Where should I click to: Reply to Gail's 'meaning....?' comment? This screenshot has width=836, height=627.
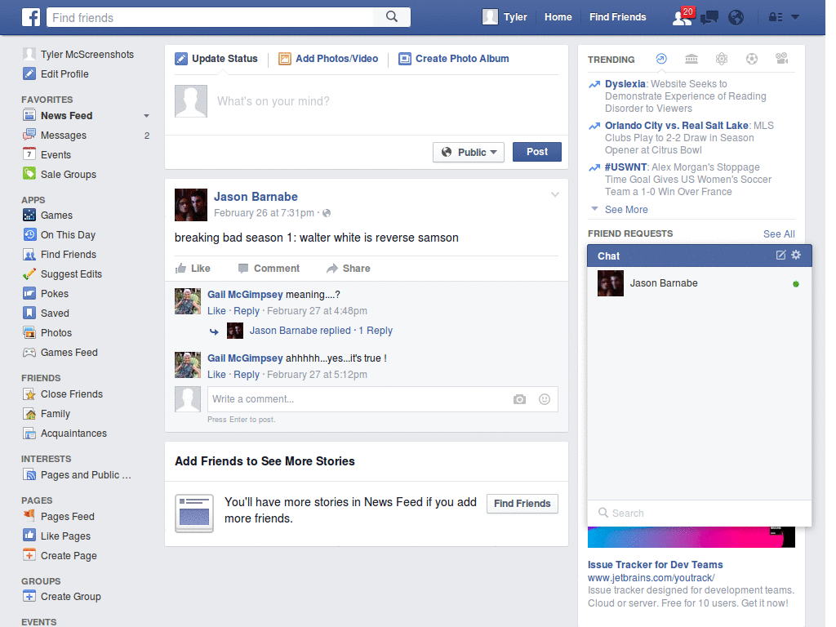click(247, 311)
